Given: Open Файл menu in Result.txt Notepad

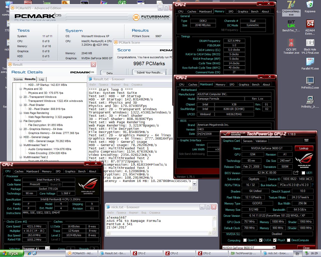Looking at the screenshot, I should 93,85.
